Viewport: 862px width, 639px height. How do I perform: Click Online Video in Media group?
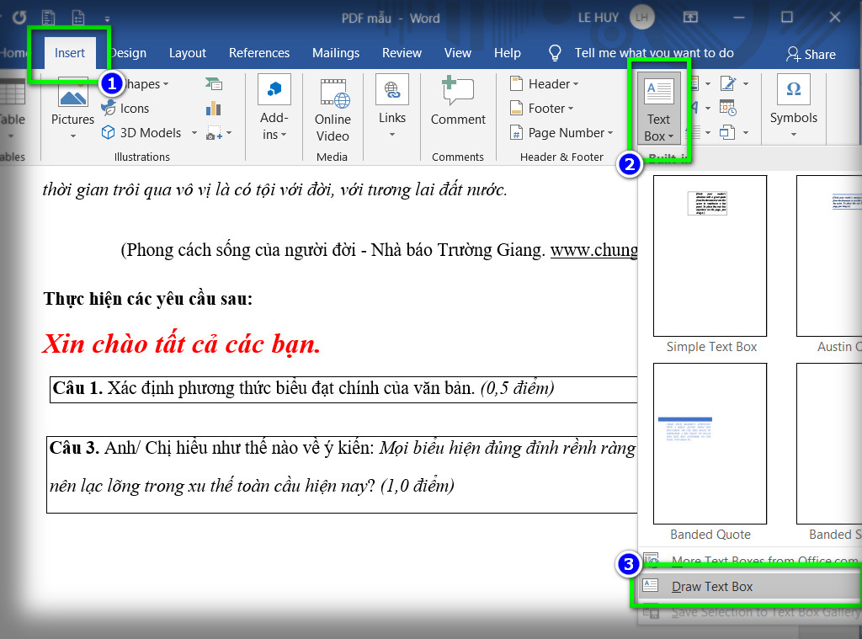[x=333, y=110]
